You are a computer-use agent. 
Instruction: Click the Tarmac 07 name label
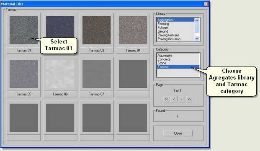pos(96,94)
